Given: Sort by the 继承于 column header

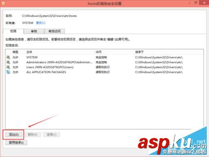Looking at the screenshot, I should [x=139, y=52].
